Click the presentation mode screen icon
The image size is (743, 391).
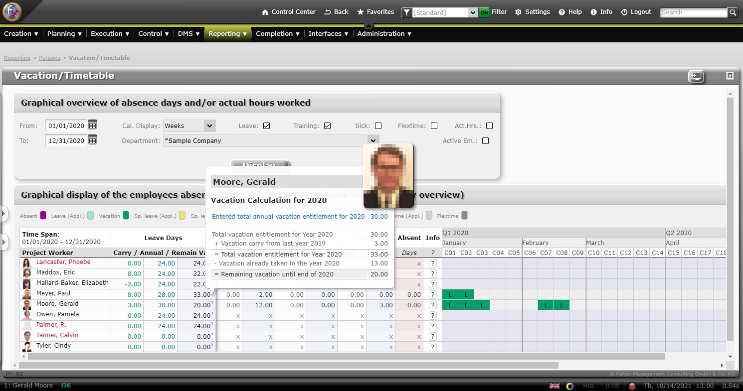coord(696,76)
